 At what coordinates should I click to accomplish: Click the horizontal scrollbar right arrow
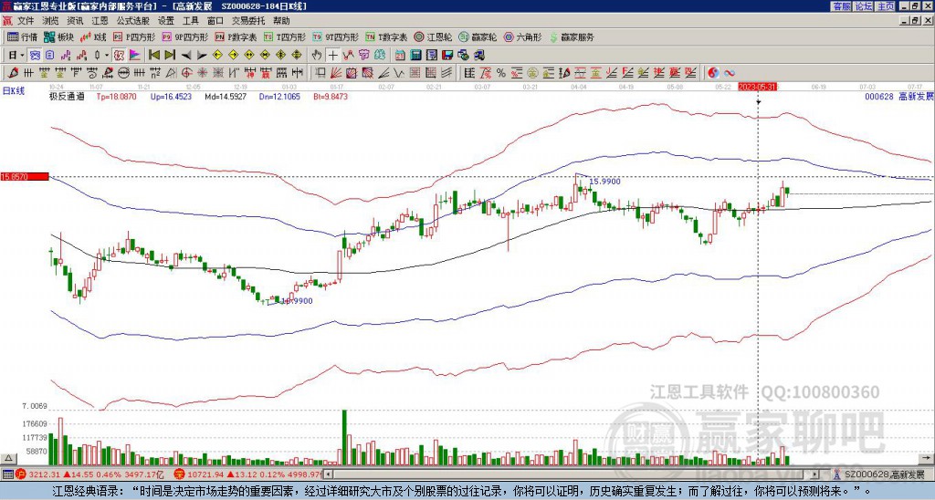click(x=815, y=474)
